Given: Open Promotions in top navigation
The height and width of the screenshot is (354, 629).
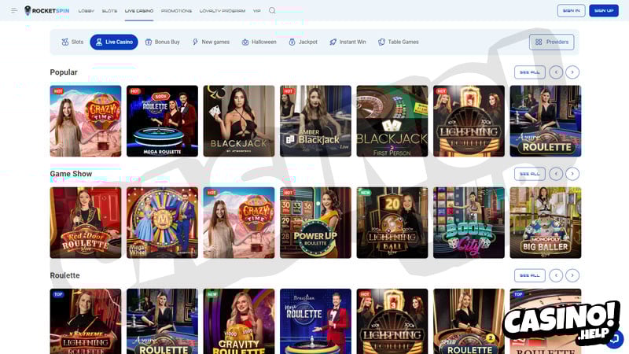Looking at the screenshot, I should pos(176,11).
